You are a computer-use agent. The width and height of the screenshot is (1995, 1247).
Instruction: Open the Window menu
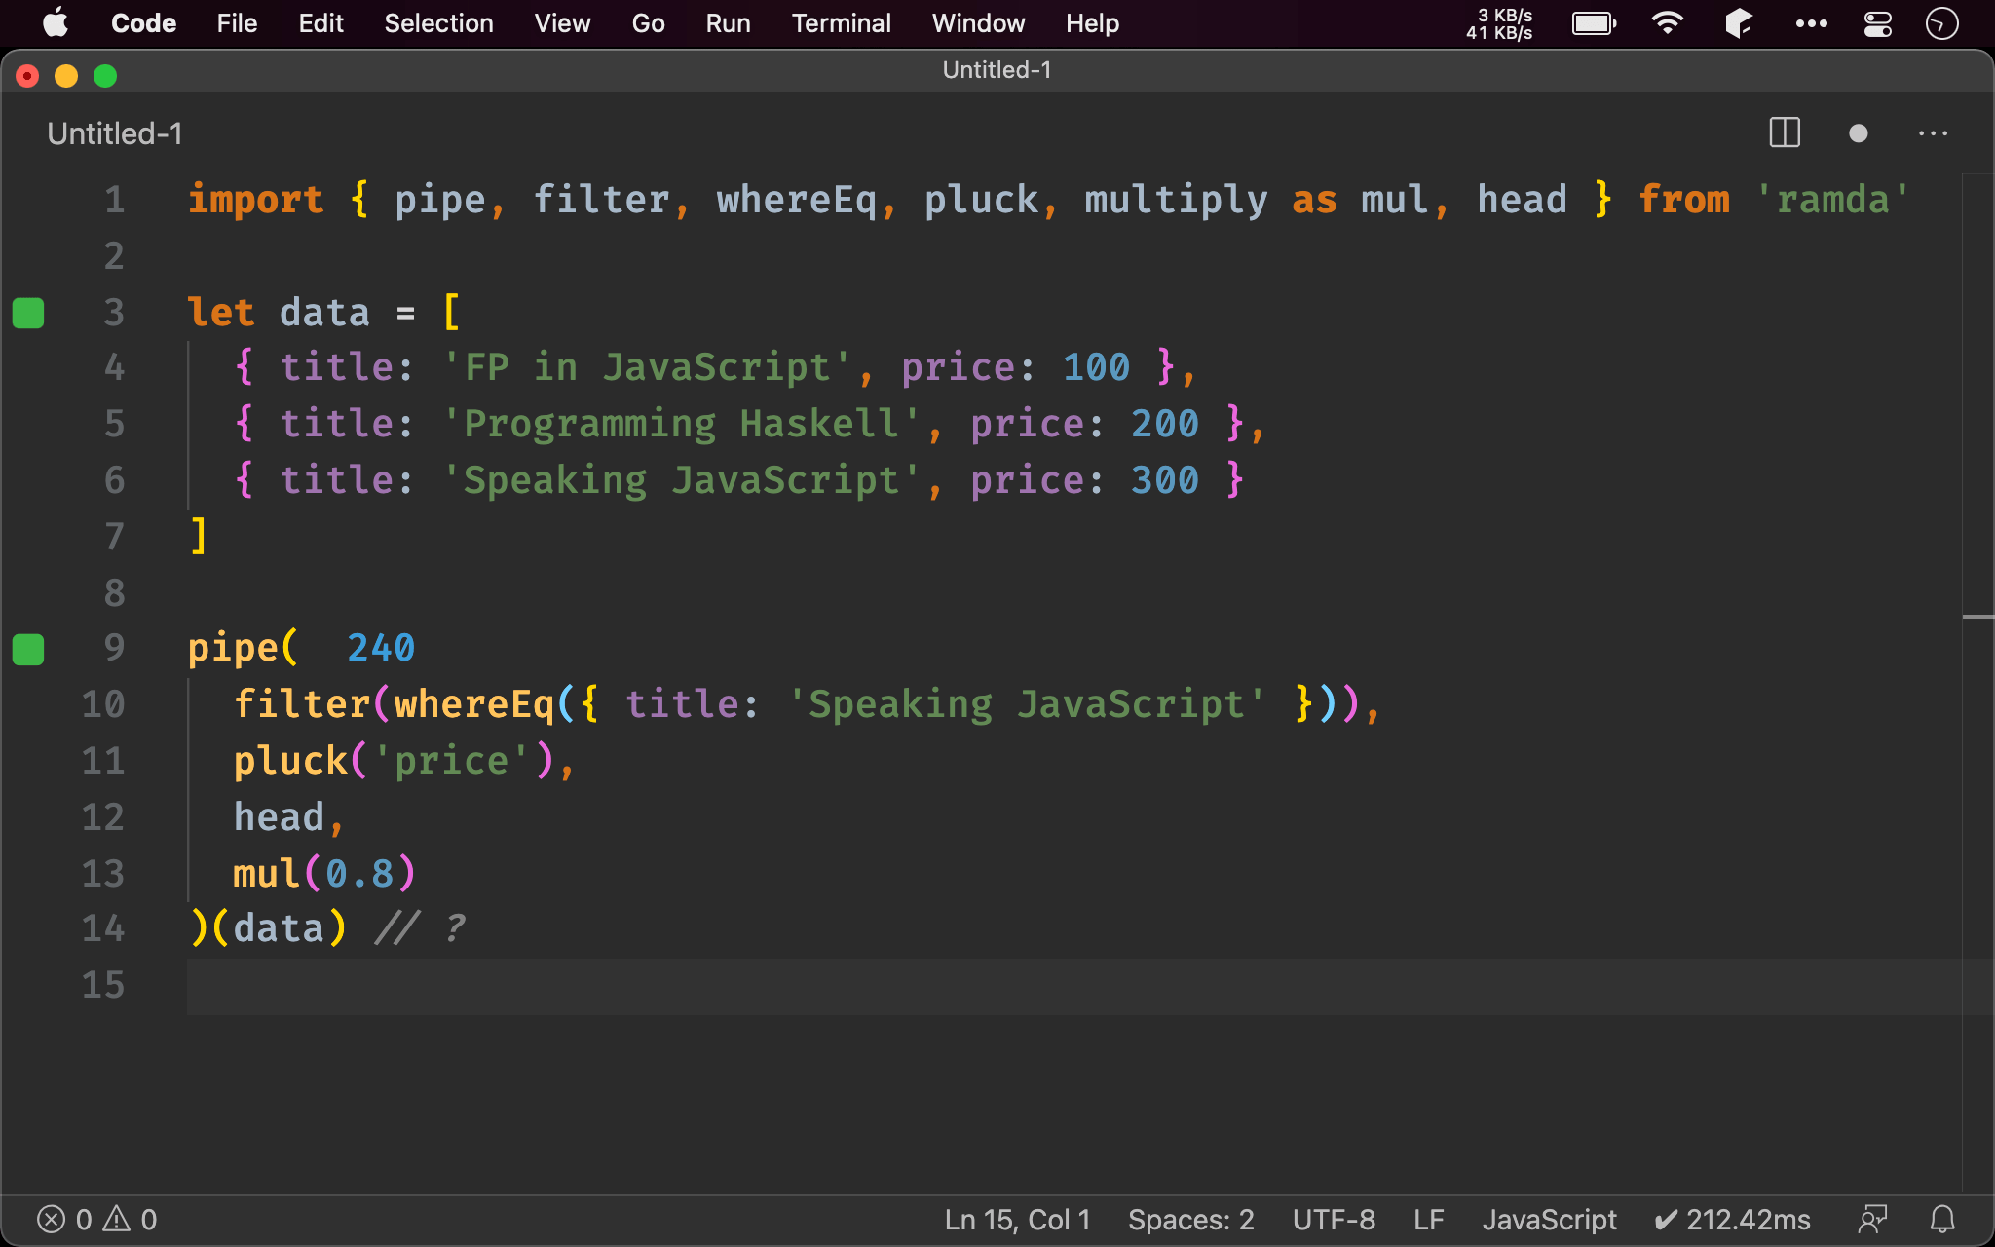pos(978,22)
